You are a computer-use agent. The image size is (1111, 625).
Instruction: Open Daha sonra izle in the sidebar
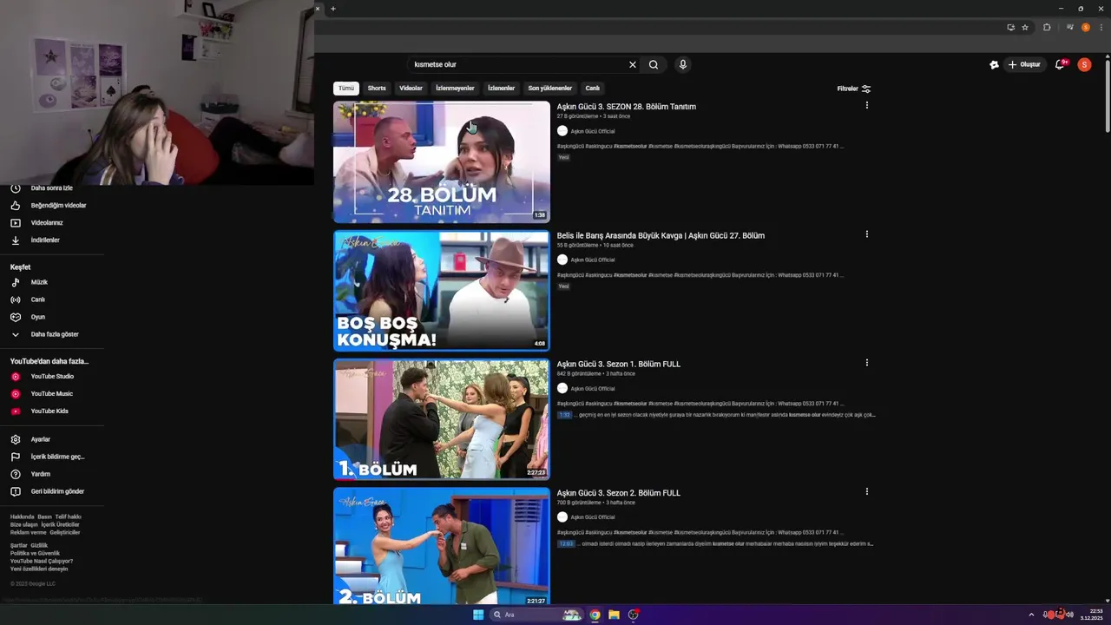click(52, 188)
